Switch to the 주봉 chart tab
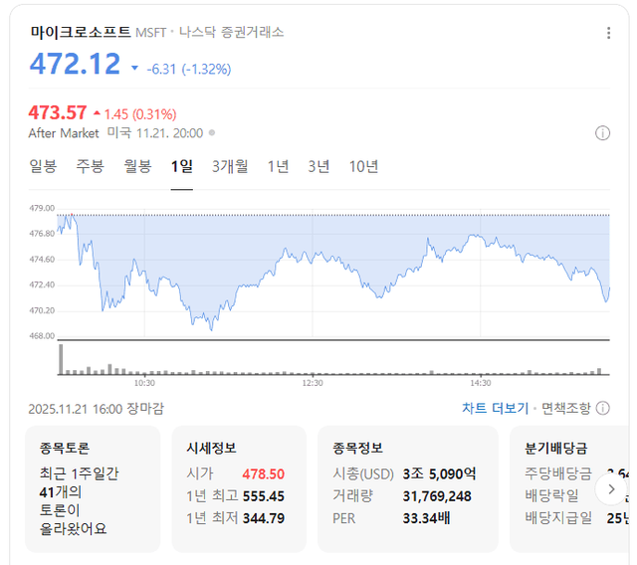 click(90, 166)
